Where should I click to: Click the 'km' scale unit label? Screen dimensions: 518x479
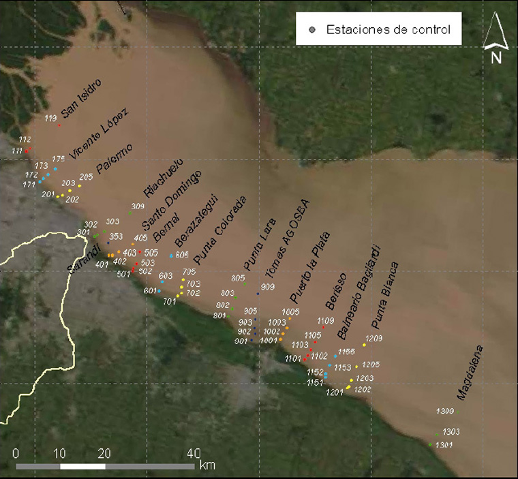pos(207,466)
